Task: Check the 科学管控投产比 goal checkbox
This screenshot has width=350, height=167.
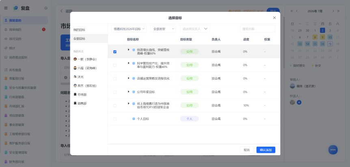Action: click(115, 65)
